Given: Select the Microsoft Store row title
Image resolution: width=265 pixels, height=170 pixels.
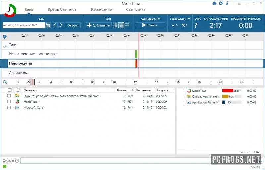Looking at the screenshot, I should (33, 107).
